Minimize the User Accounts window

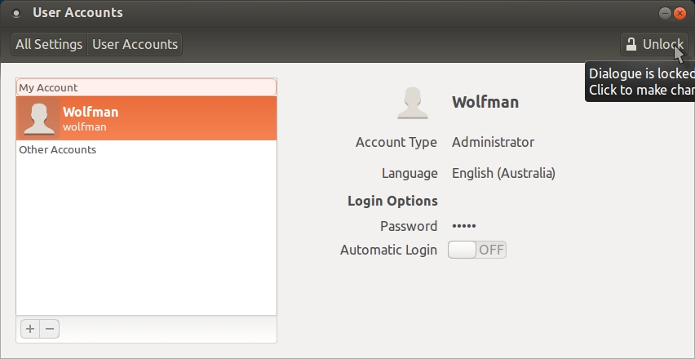tap(666, 13)
